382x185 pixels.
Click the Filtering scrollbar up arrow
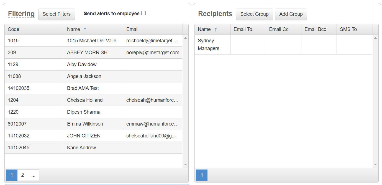pos(185,38)
